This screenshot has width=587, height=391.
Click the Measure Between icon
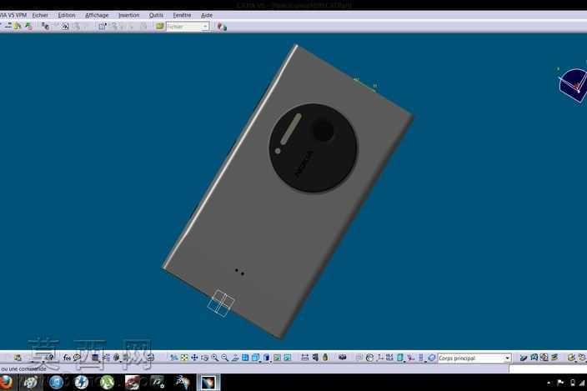coord(305,358)
